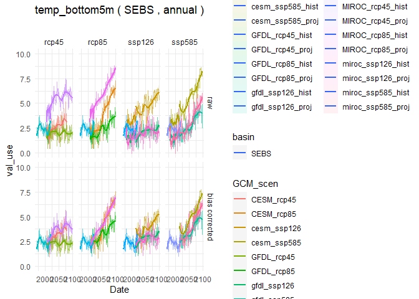
Task: Select the miroc_ssp585_proj legend entry
Action: [x=367, y=107]
